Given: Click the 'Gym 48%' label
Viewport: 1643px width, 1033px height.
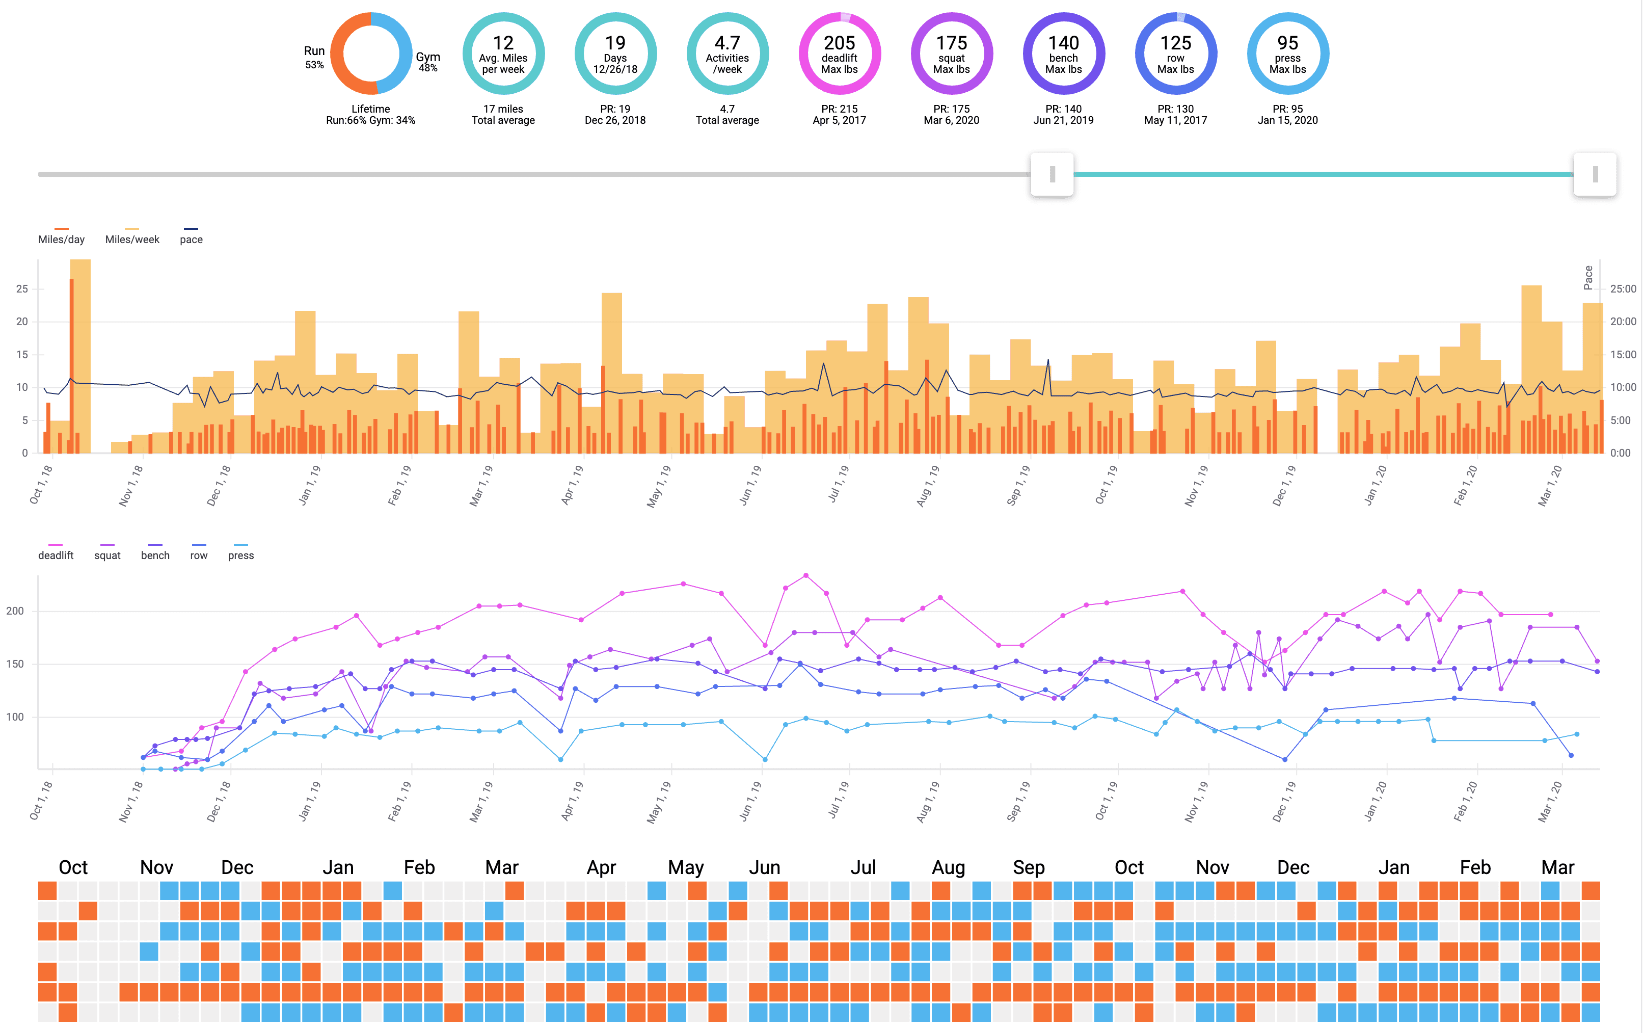Looking at the screenshot, I should [428, 62].
